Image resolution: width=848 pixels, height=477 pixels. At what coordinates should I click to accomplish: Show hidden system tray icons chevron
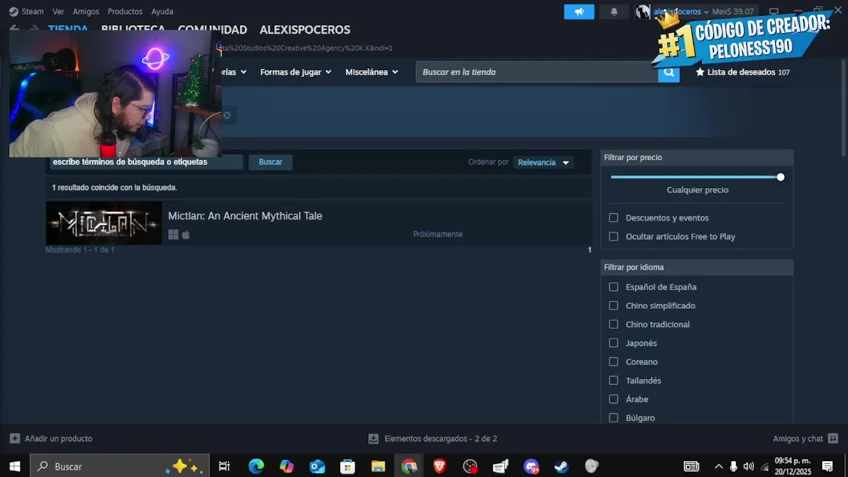718,466
